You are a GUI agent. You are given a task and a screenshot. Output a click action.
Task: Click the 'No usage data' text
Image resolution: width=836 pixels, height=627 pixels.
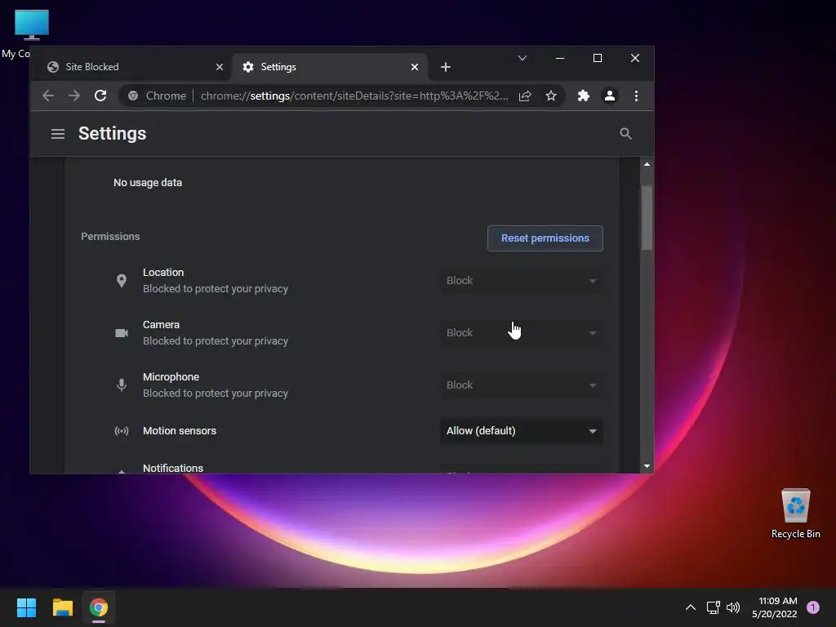tap(148, 182)
